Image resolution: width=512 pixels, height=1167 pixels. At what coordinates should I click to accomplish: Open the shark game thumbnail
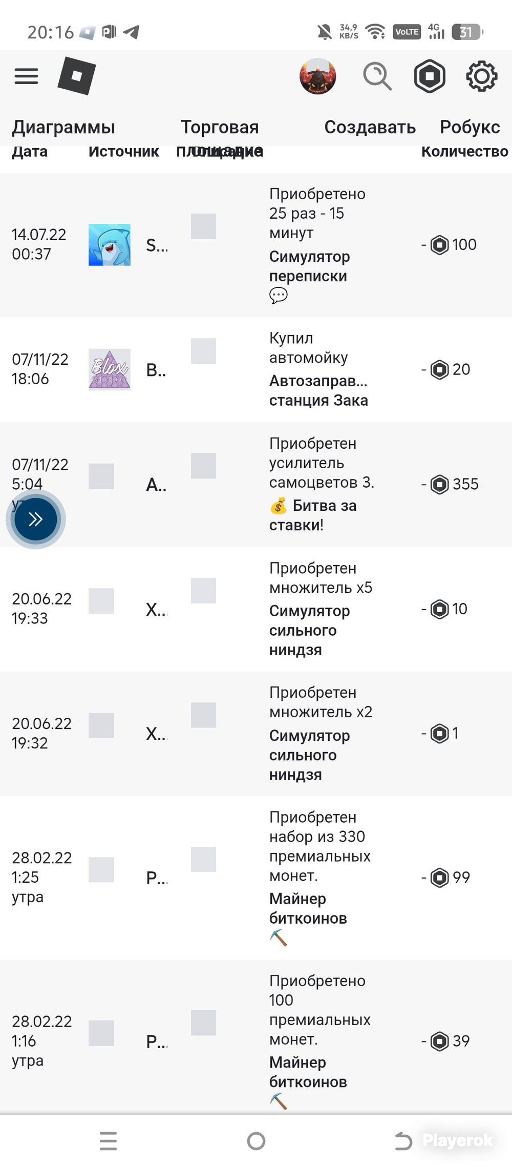(110, 244)
